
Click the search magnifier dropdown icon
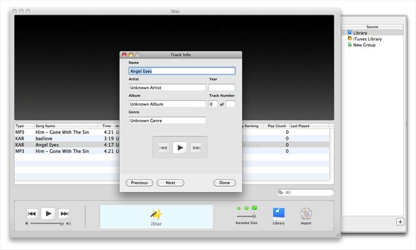(x=281, y=192)
